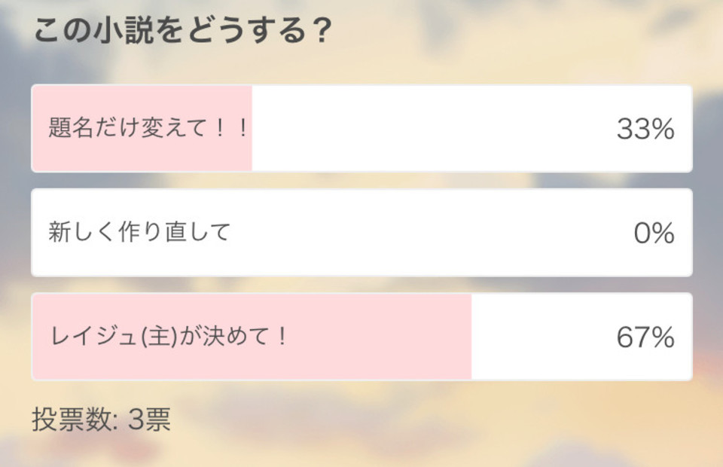Select the 新しく作り直して poll option
723x467 pixels.
pyautogui.click(x=362, y=232)
